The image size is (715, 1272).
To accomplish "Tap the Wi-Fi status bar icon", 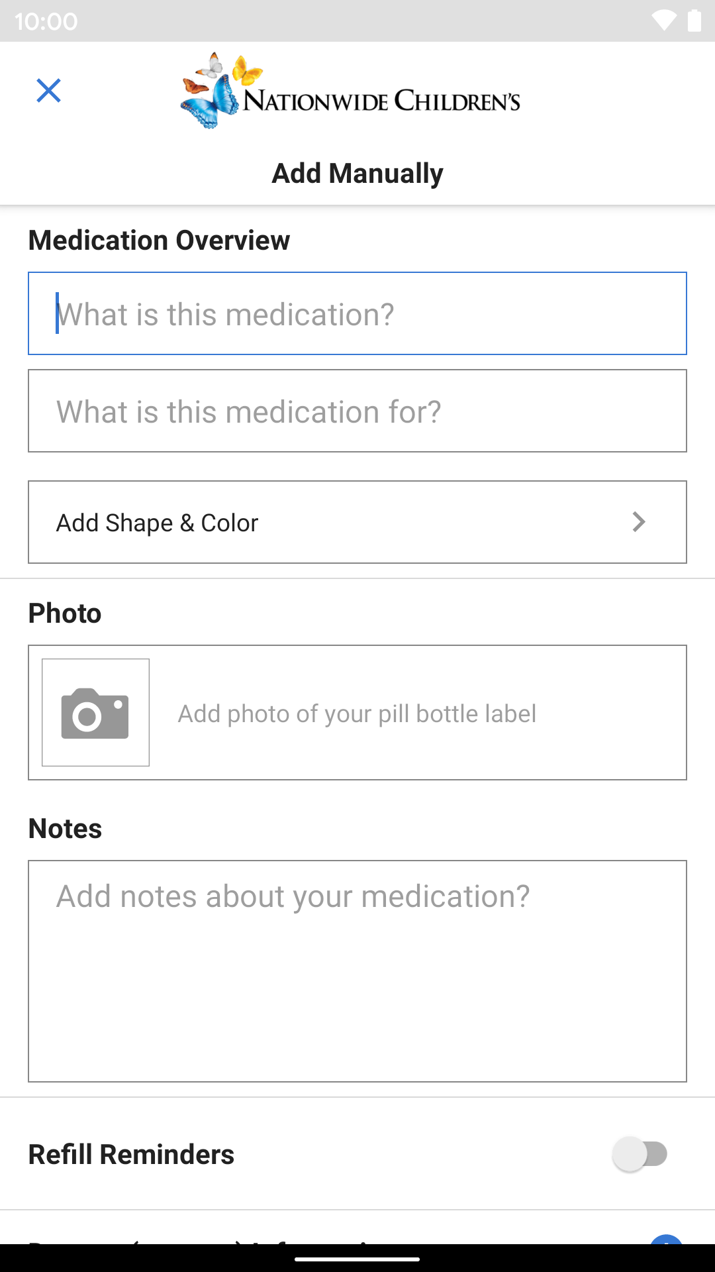I will click(663, 21).
